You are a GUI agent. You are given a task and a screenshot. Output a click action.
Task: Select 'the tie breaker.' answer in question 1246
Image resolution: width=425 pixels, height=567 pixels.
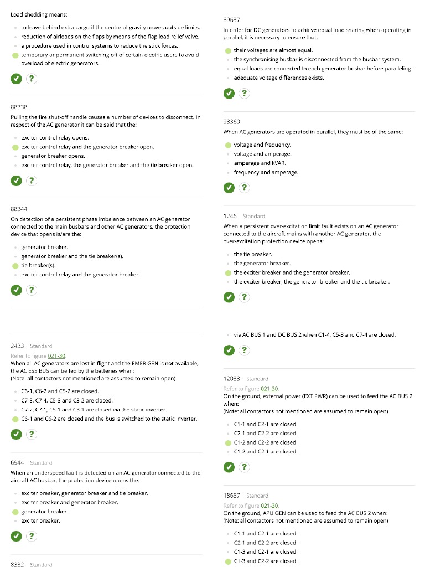coord(253,254)
